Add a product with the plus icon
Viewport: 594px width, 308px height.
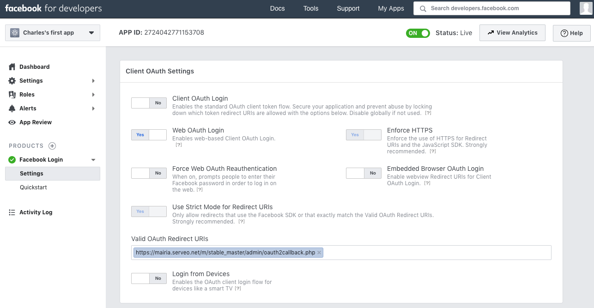(52, 146)
